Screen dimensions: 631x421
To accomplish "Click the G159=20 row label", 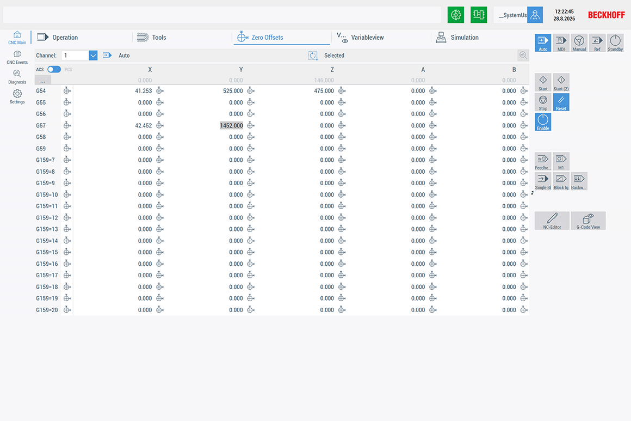I will pos(47,310).
